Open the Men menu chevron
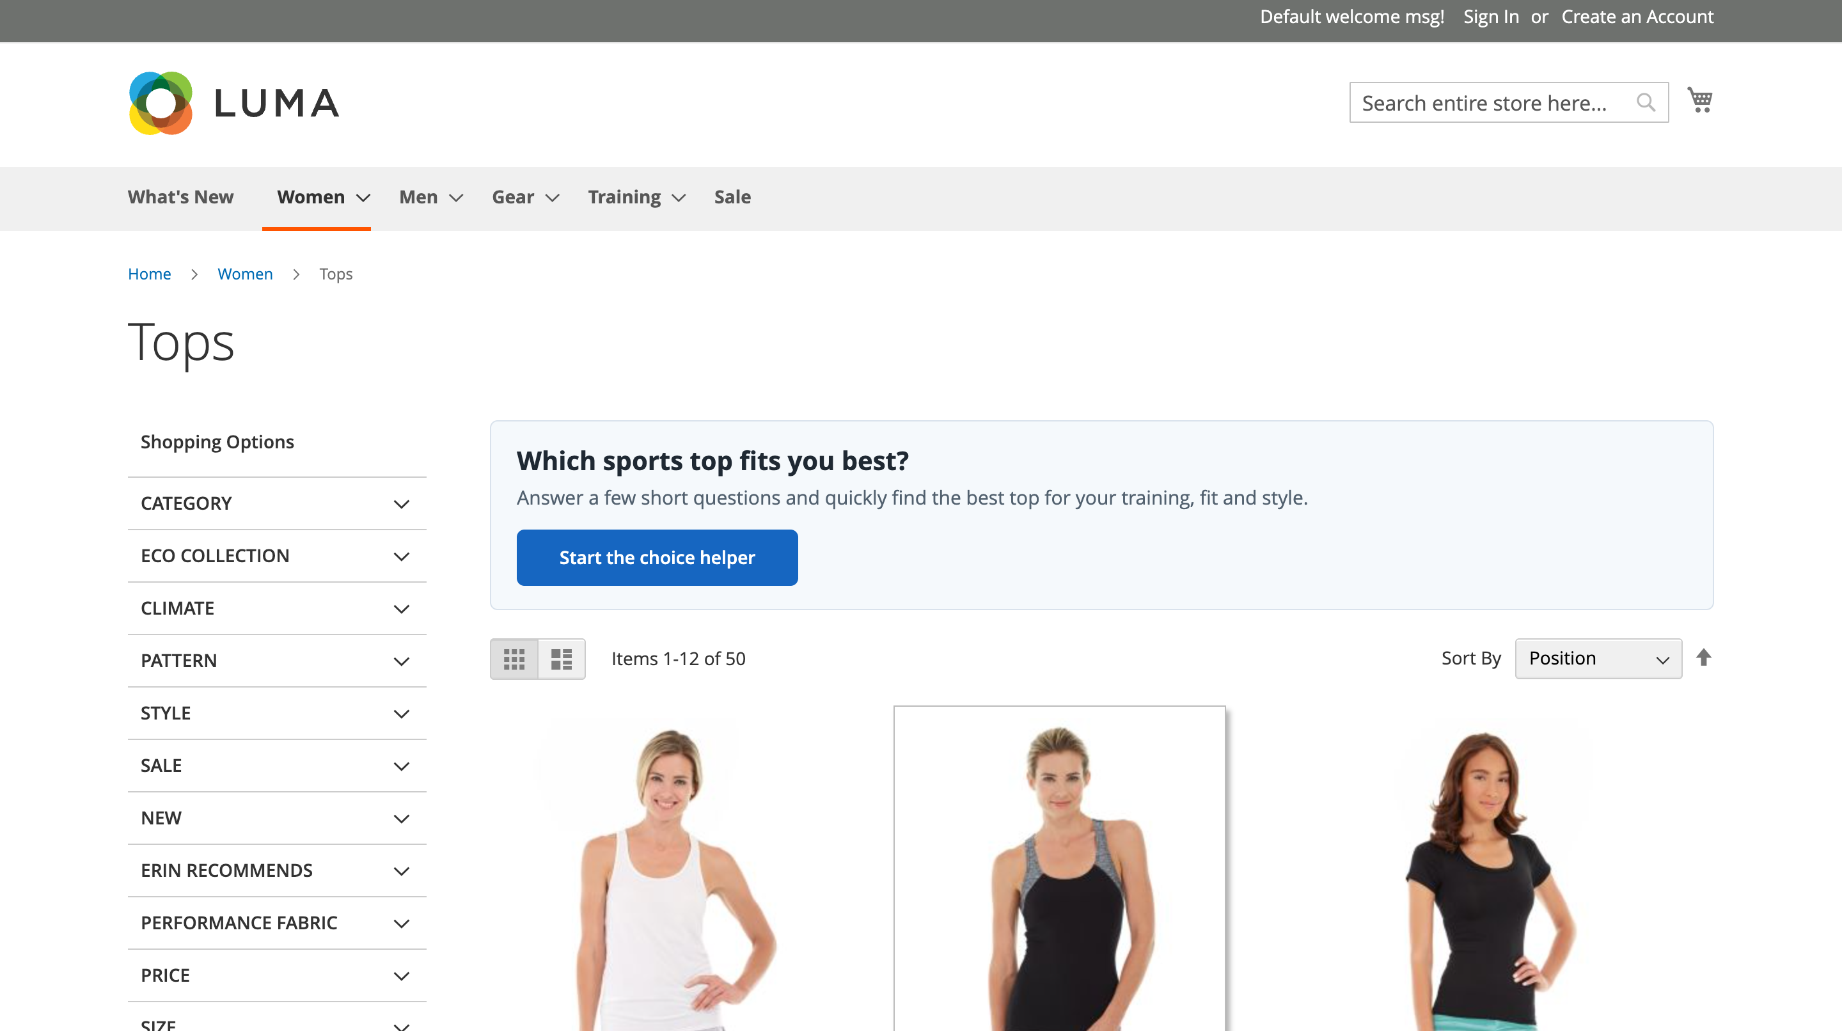Image resolution: width=1842 pixels, height=1031 pixels. (456, 198)
